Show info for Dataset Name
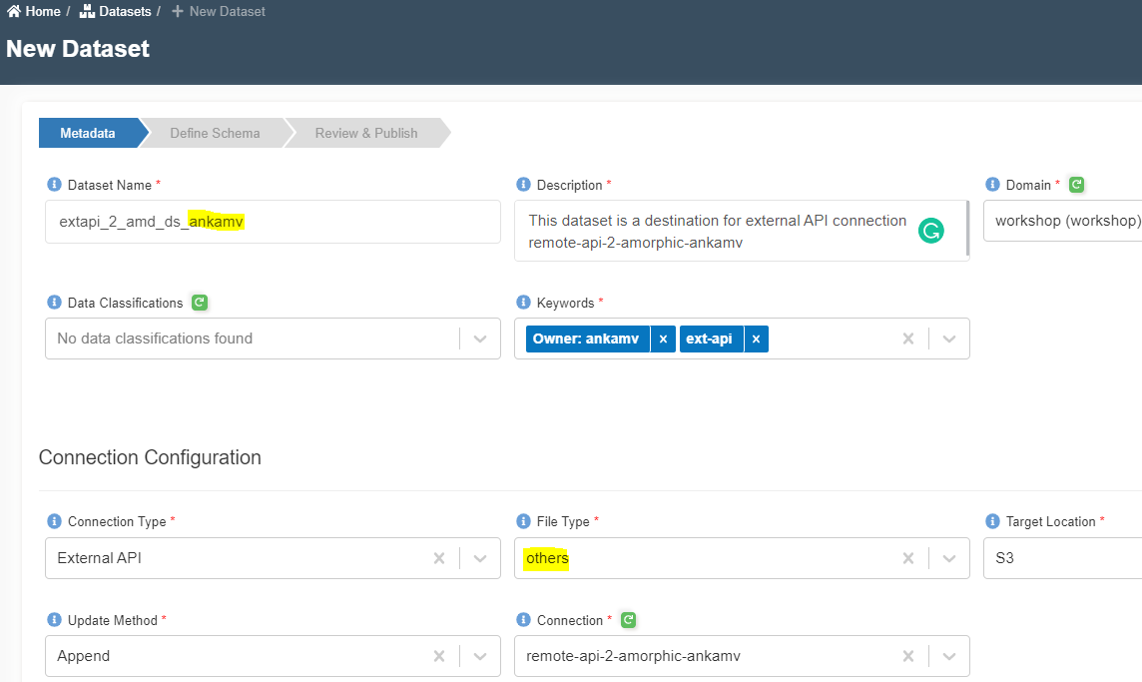1142x682 pixels. point(54,185)
